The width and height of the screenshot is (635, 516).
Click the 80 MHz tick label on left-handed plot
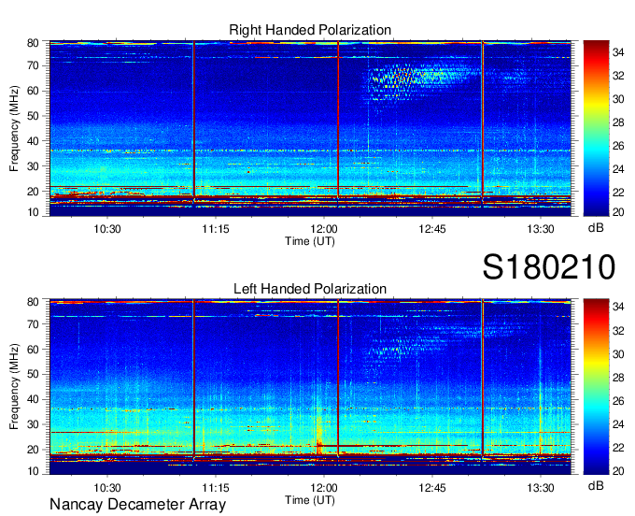coord(33,302)
